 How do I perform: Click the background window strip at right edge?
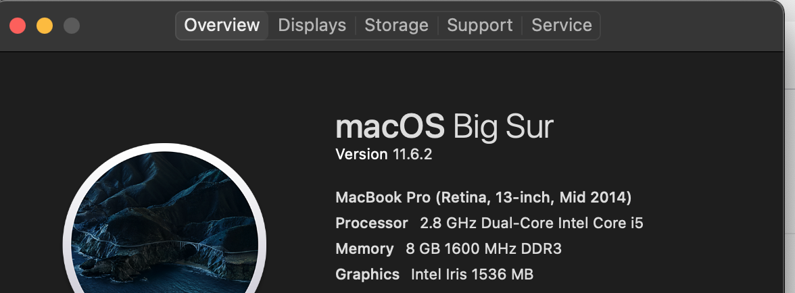[790, 169]
